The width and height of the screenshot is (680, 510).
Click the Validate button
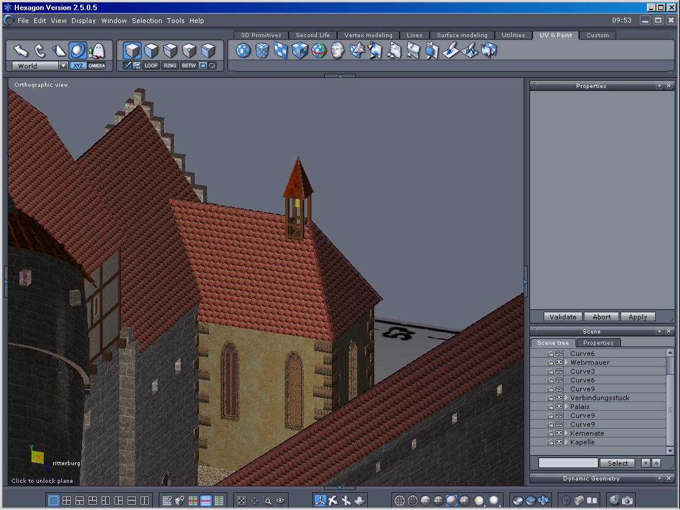pos(563,317)
